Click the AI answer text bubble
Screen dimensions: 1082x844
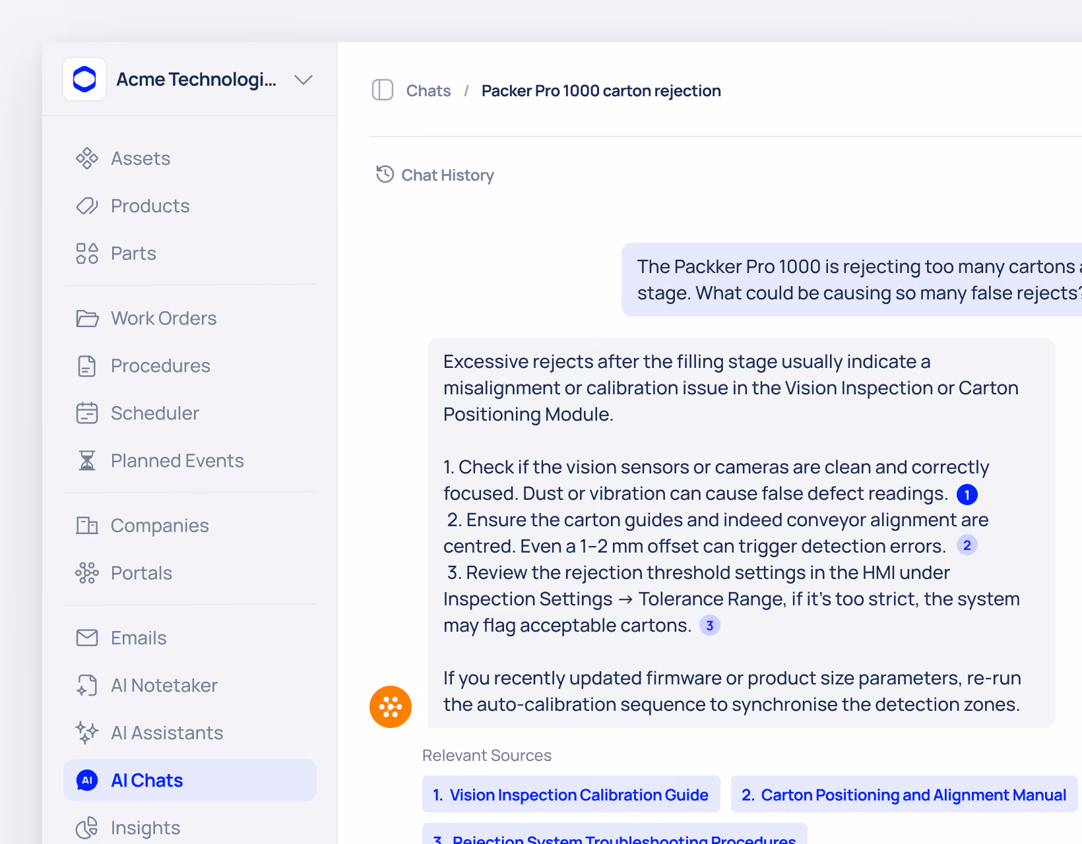pyautogui.click(x=742, y=533)
